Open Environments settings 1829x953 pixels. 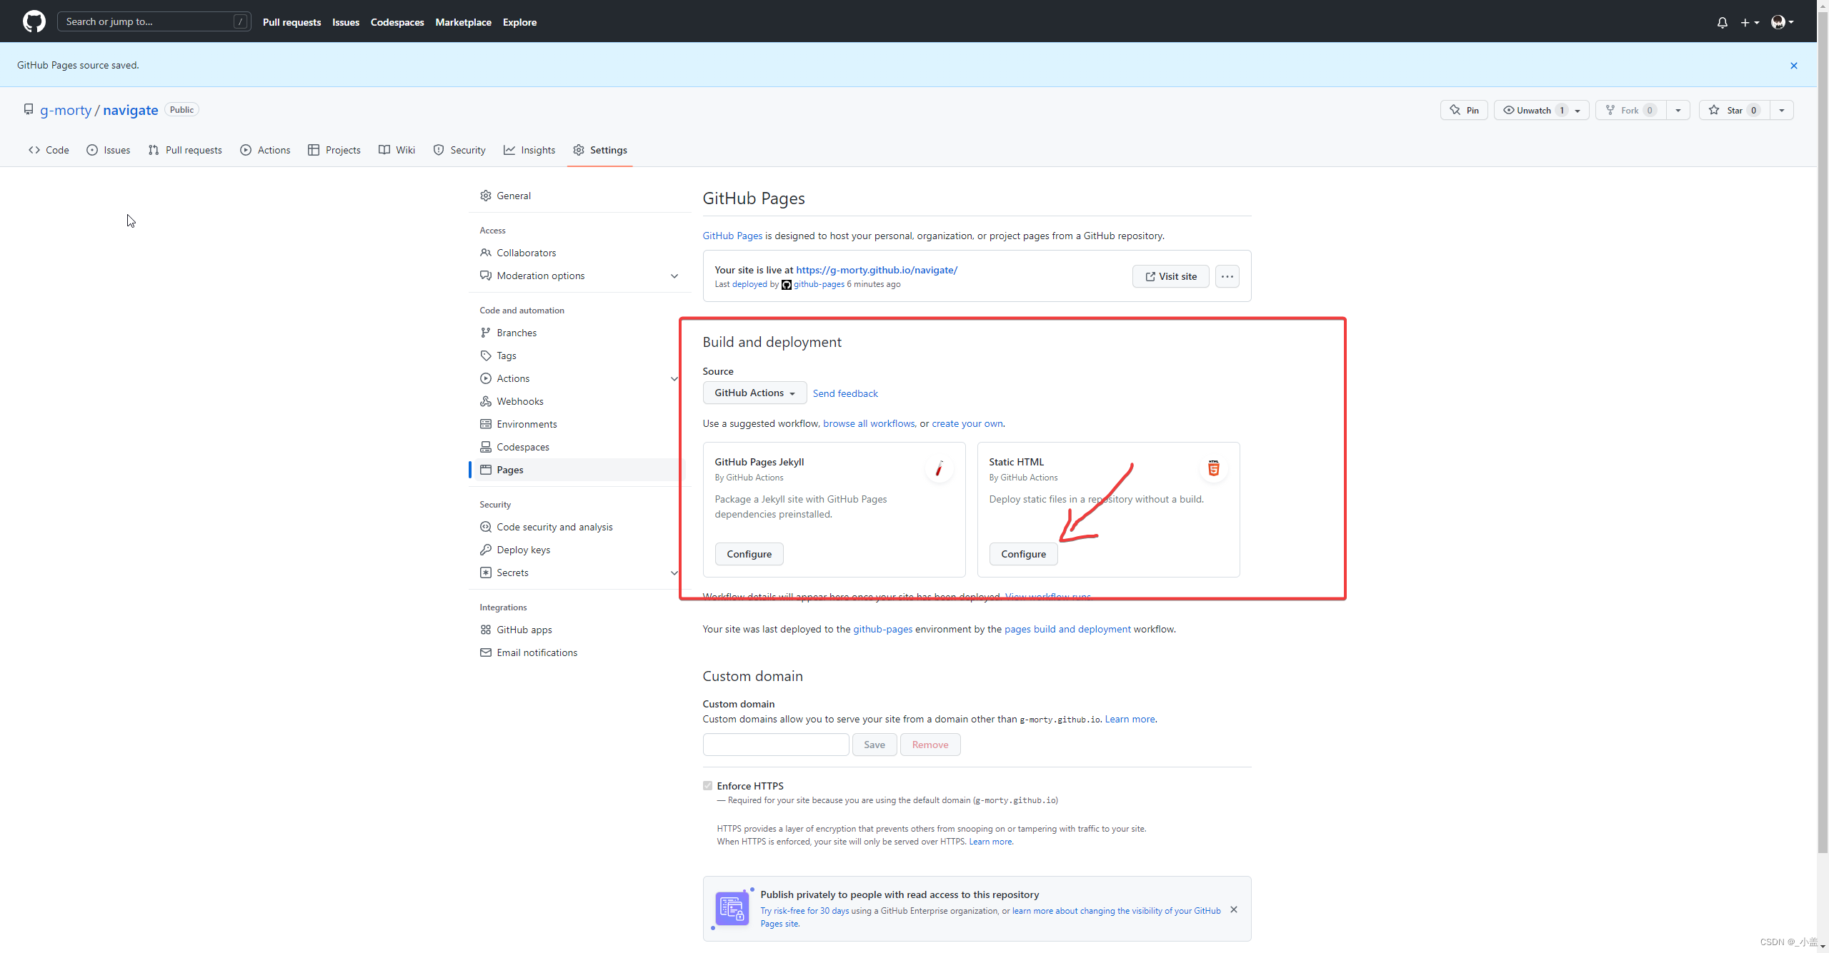(x=579, y=424)
